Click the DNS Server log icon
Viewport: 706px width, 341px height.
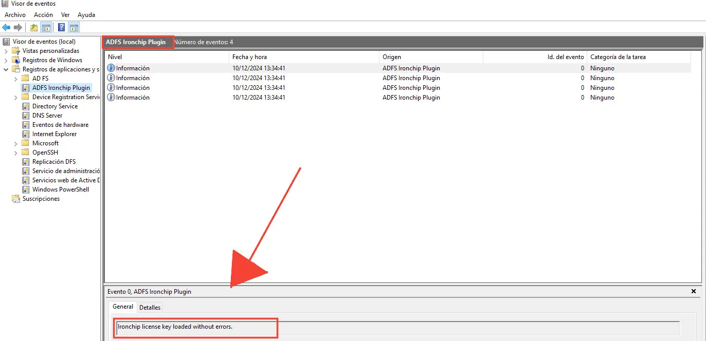point(26,116)
